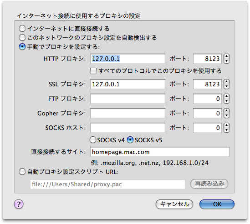This screenshot has width=250, height=224.
Task: Select このネットワークのプロキシ設定を自動検出する option
Action: click(x=22, y=38)
